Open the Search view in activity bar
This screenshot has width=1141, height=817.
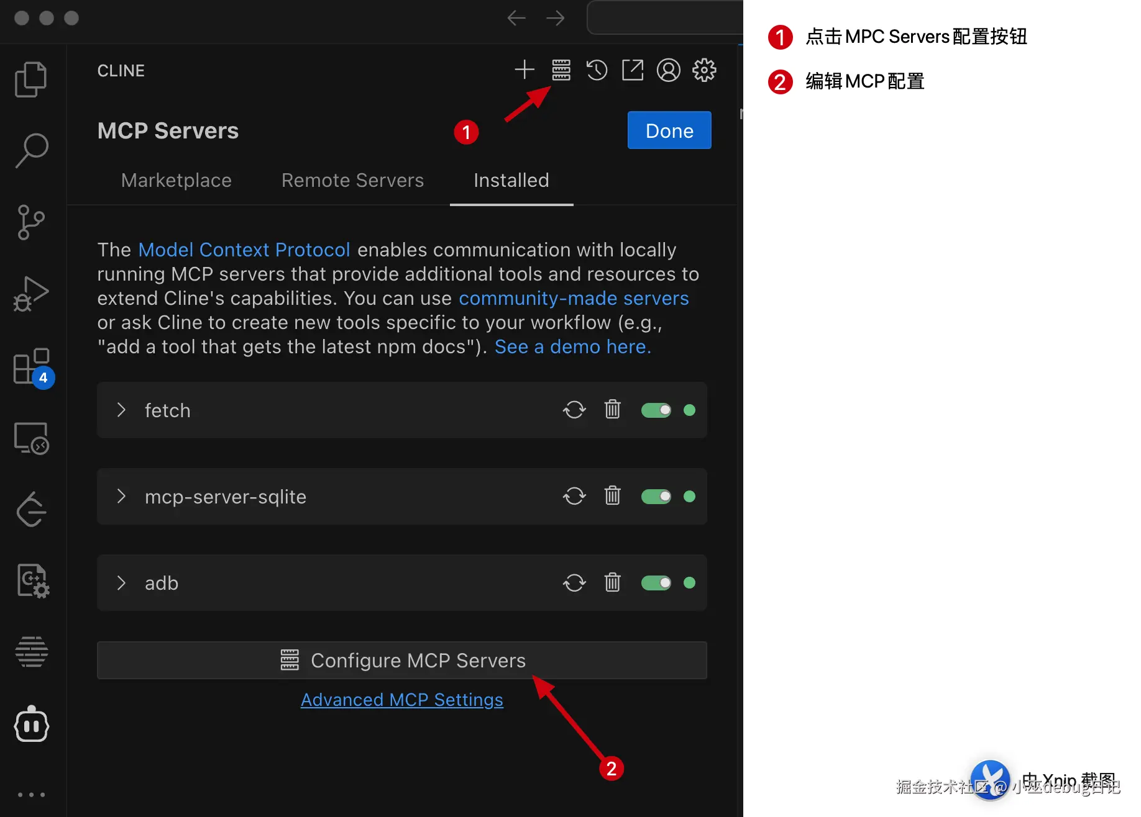point(31,150)
